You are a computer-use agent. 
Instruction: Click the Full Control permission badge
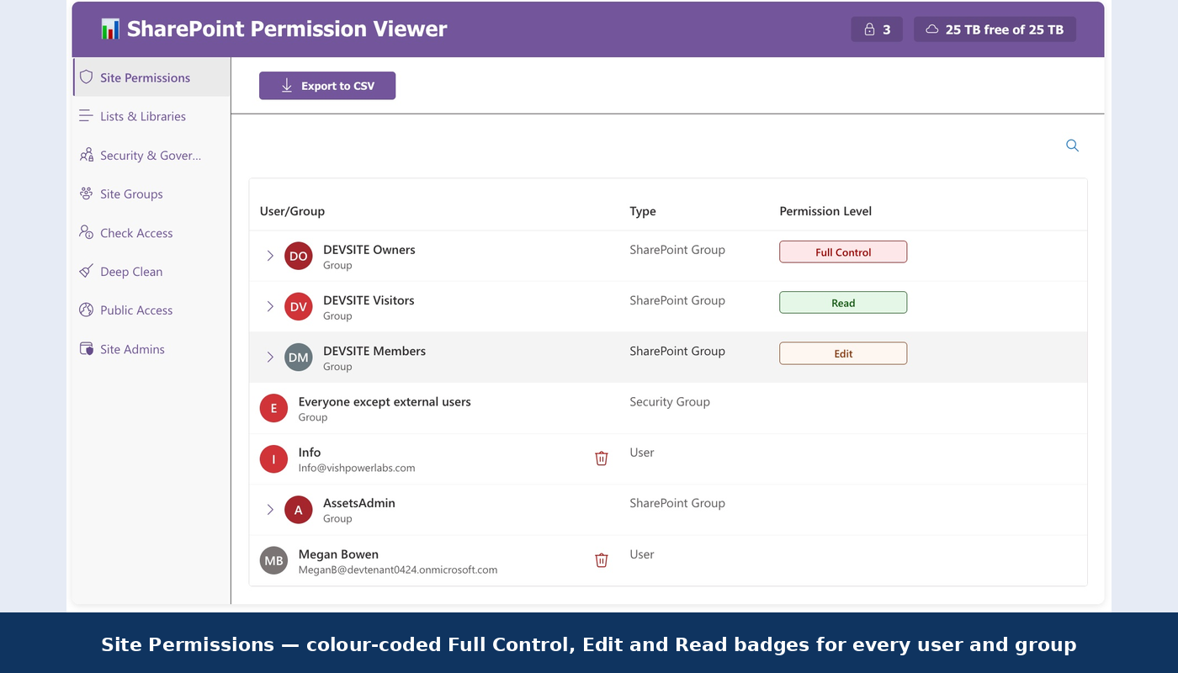pyautogui.click(x=842, y=252)
